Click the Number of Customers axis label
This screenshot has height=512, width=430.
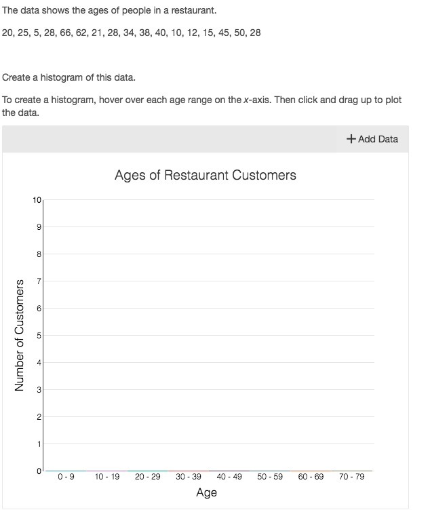pos(20,335)
